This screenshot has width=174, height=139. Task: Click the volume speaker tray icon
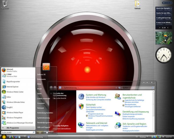(163, 137)
